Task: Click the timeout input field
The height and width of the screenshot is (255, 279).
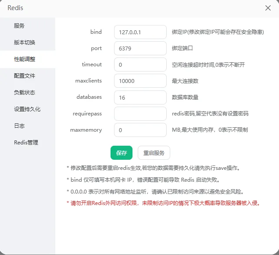Action: [140, 65]
